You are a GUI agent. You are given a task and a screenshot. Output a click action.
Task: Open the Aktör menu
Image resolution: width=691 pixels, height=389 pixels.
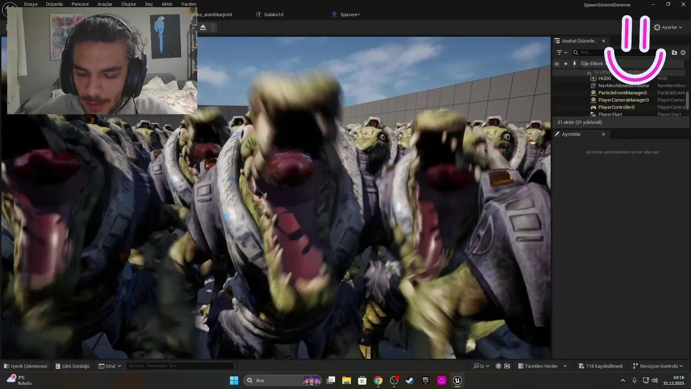click(x=167, y=4)
